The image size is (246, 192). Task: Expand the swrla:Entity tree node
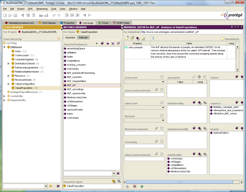pyautogui.click(x=5, y=96)
